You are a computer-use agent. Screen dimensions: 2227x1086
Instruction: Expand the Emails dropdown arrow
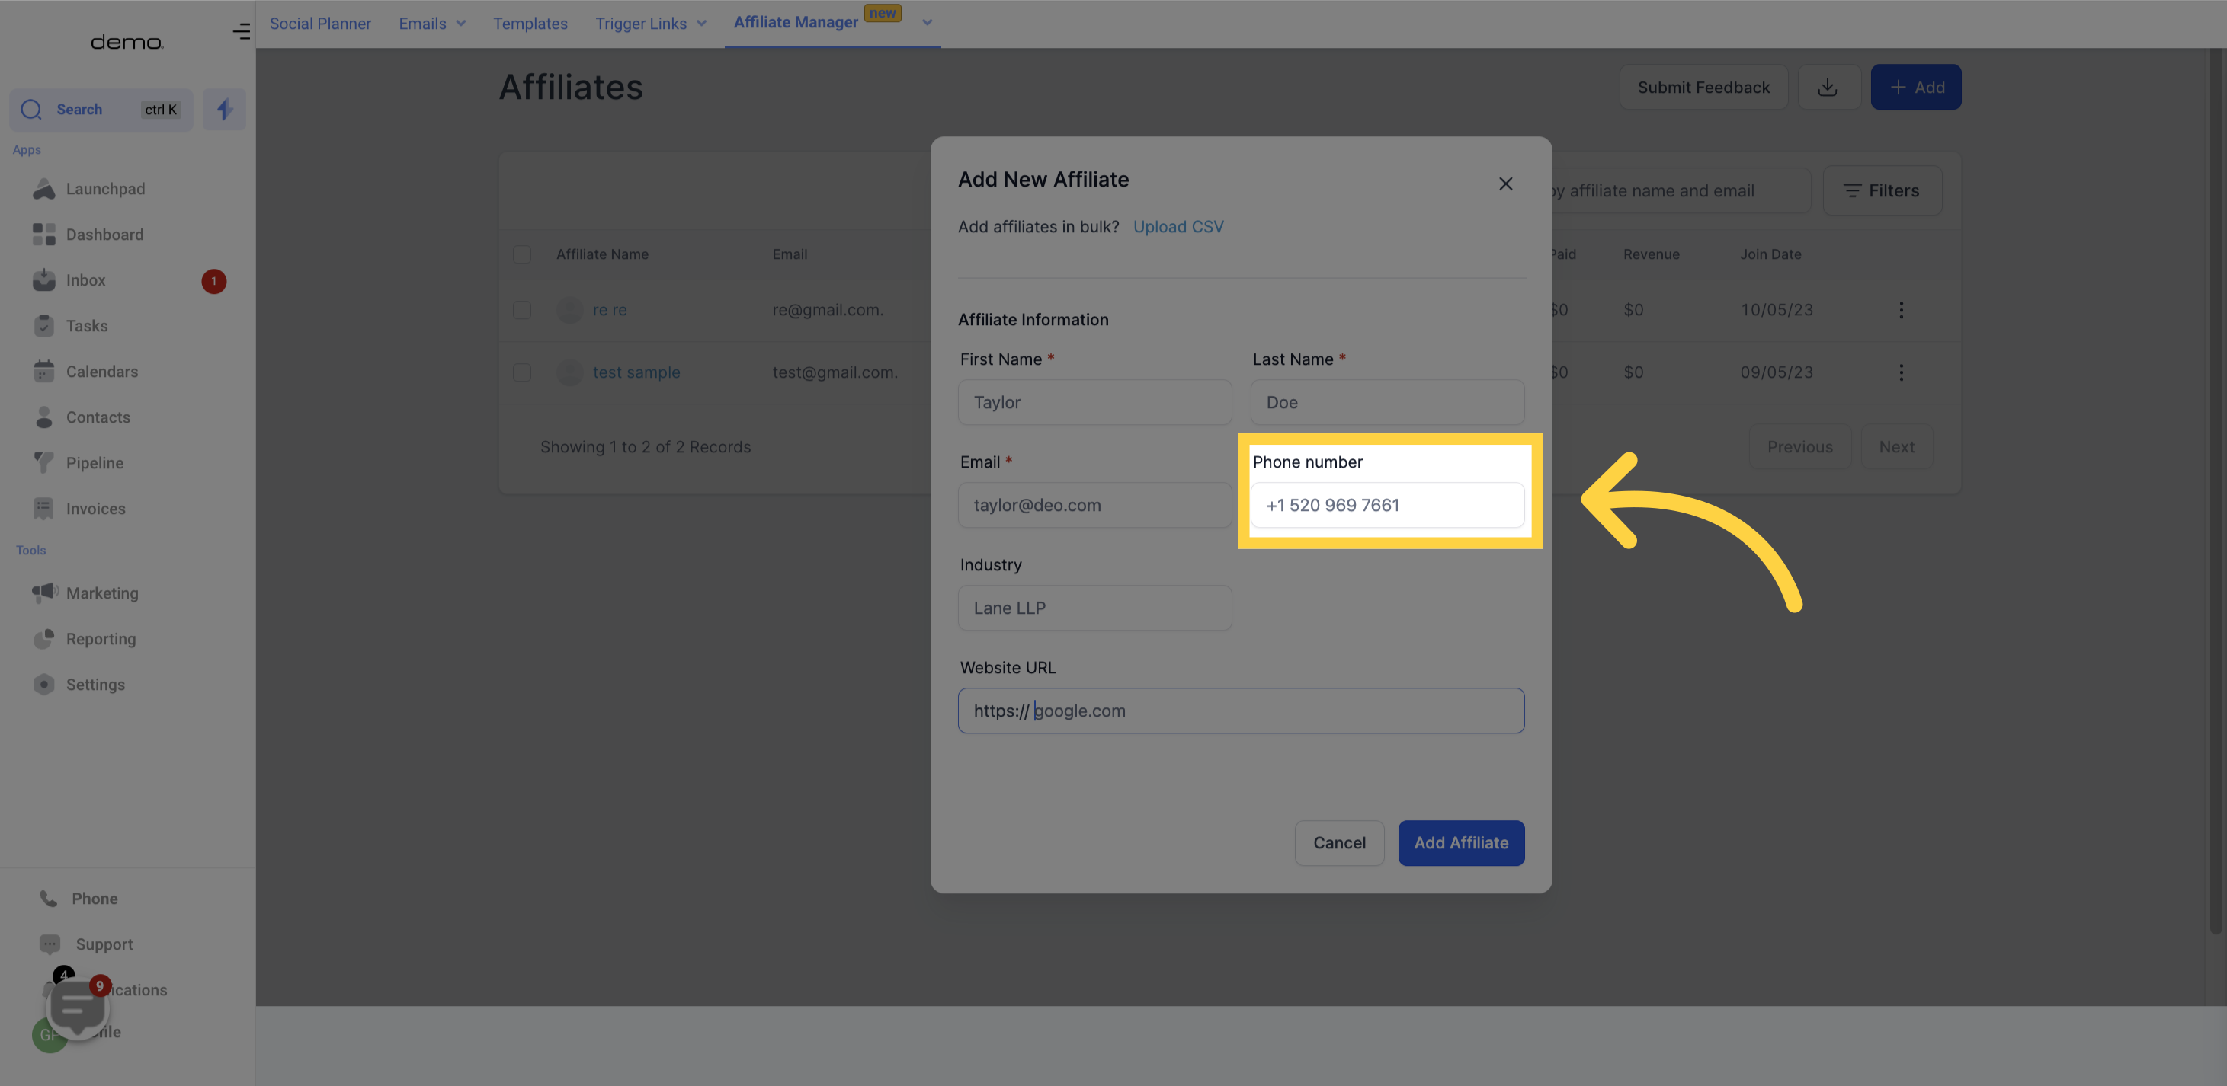tap(461, 24)
